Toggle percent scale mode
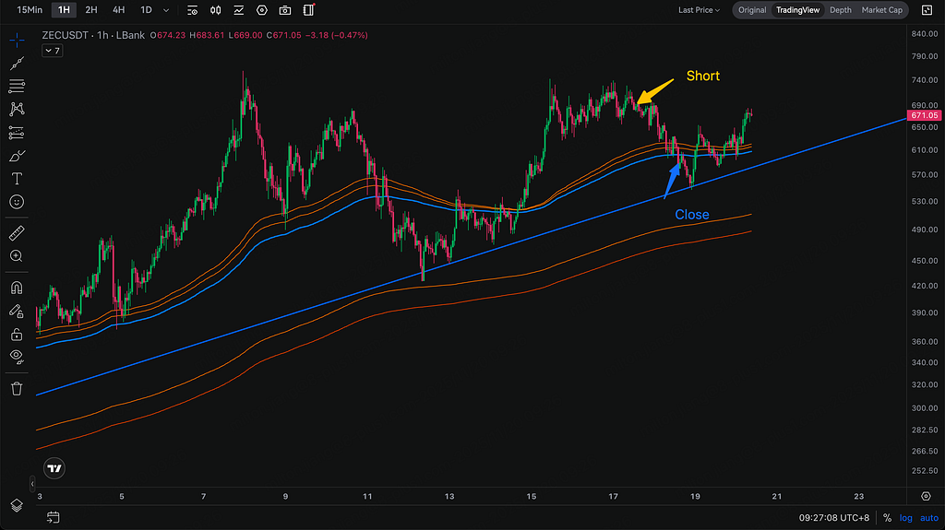The height and width of the screenshot is (530, 945). [887, 518]
